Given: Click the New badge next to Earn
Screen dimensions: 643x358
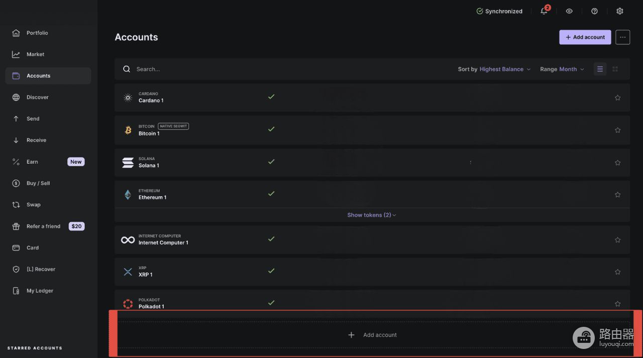Looking at the screenshot, I should [x=76, y=162].
